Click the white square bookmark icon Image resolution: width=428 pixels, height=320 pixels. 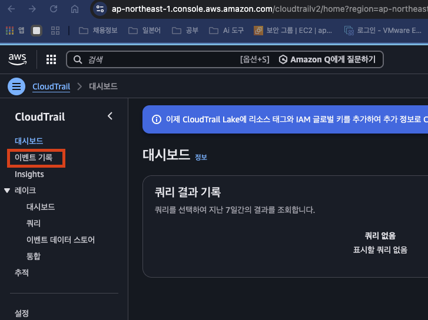[x=37, y=30]
